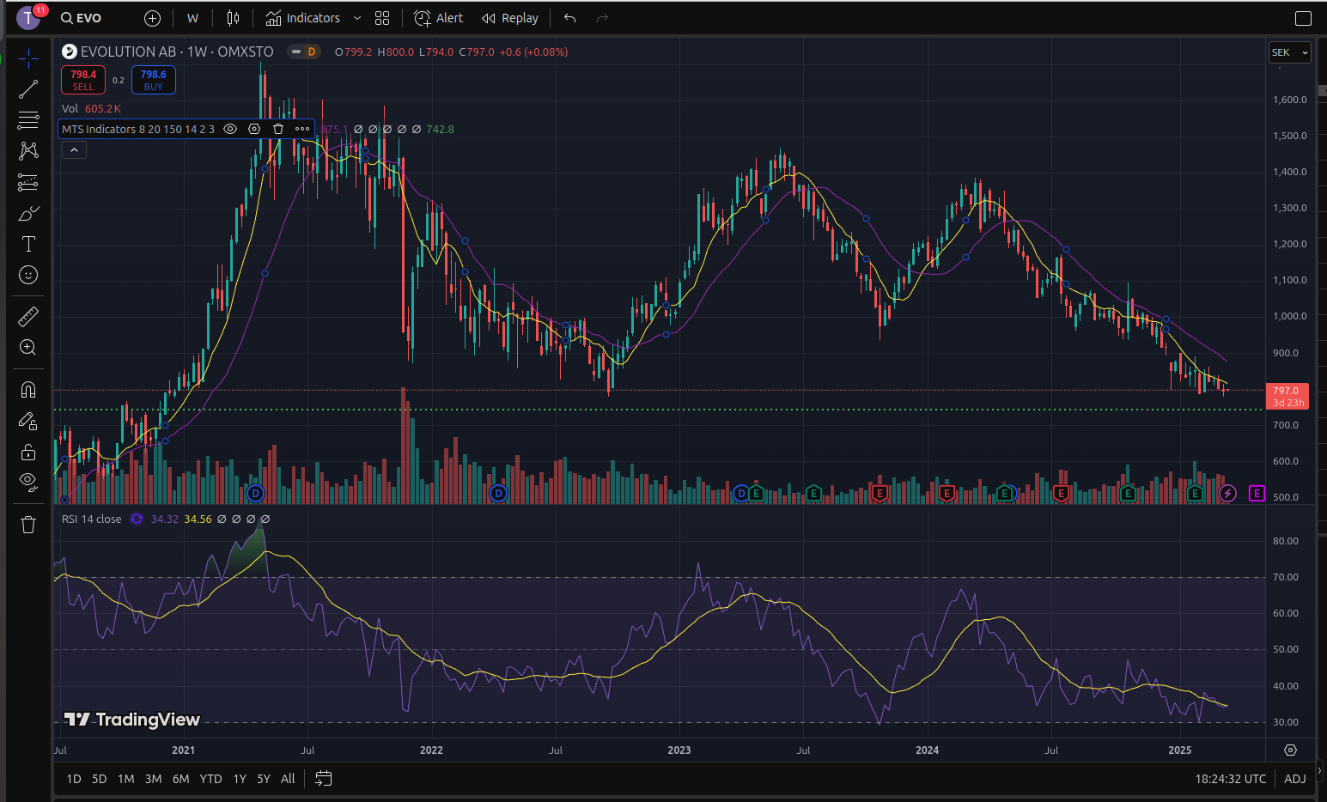Toggle fullscreen mode icon at top right

click(1303, 18)
